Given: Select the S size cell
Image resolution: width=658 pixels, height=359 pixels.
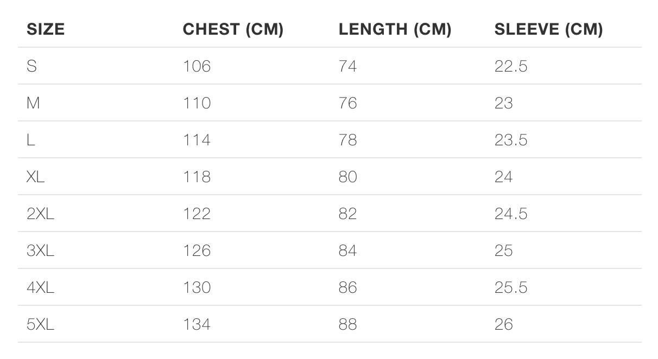Looking at the screenshot, I should point(31,66).
